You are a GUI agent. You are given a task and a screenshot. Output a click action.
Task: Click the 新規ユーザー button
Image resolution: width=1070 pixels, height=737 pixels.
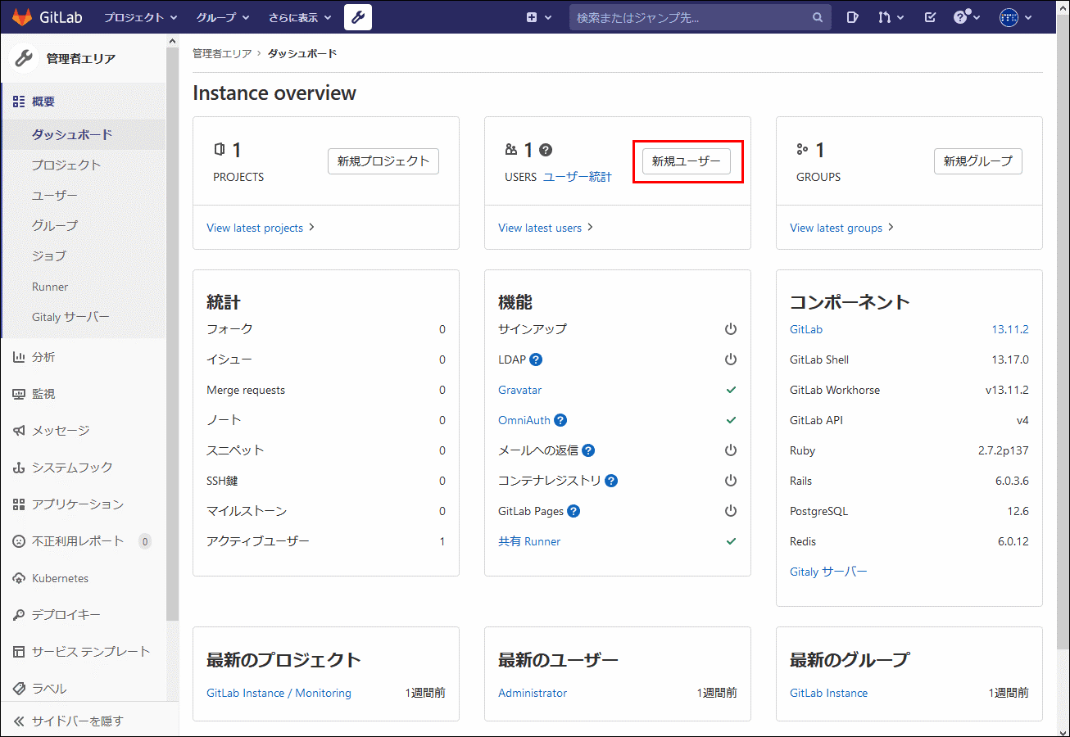coord(687,161)
